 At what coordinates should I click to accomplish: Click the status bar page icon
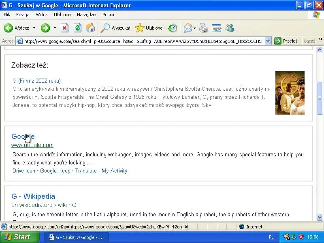(4, 227)
